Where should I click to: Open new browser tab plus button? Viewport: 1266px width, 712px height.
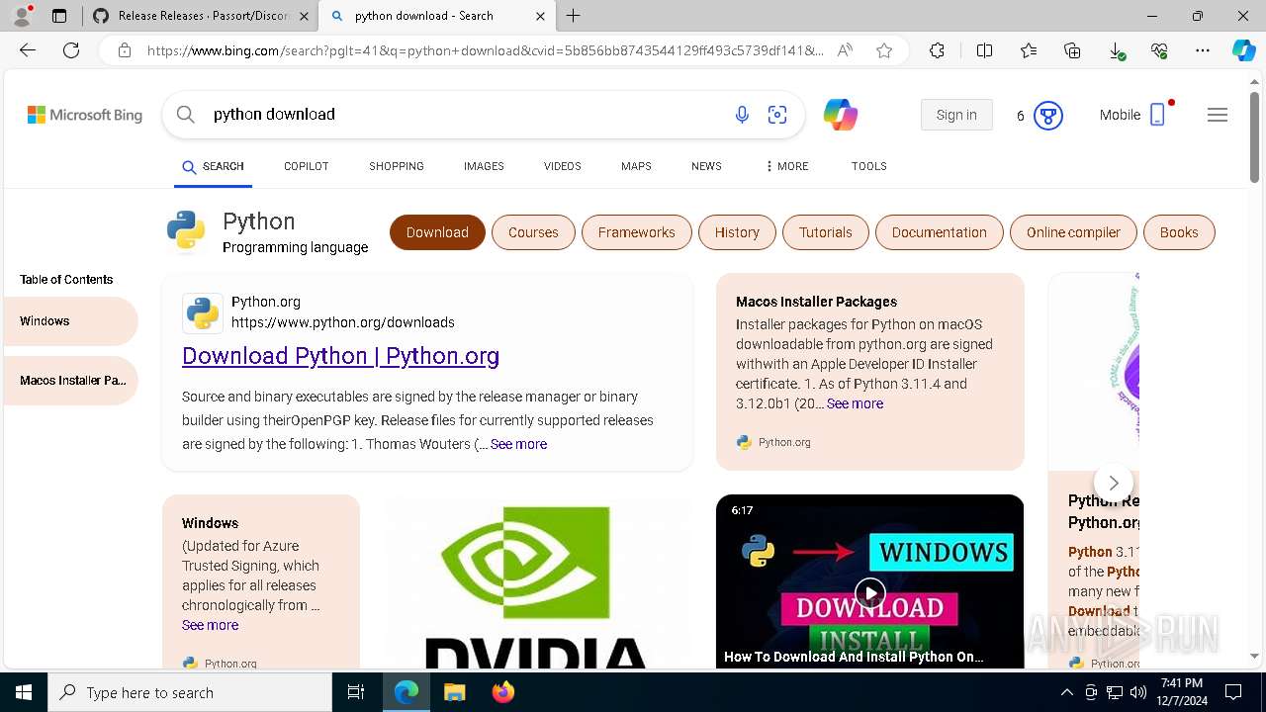574,16
